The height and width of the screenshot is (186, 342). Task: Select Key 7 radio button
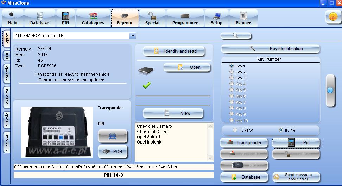232,102
